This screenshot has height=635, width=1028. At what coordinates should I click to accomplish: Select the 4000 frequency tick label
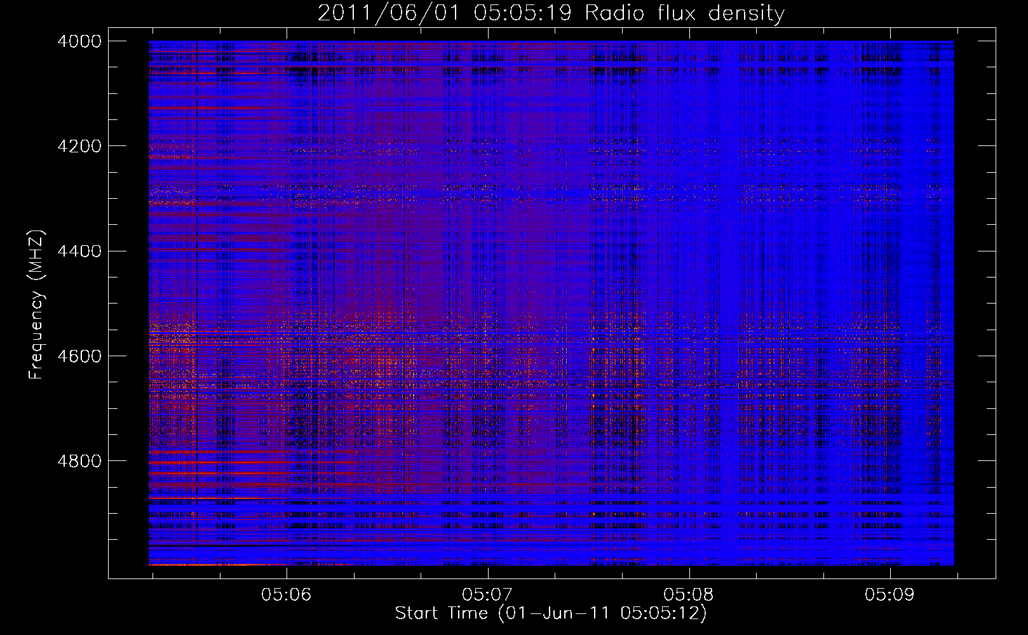79,41
